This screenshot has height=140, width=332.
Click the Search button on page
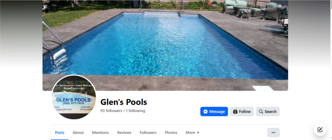pos(267,112)
